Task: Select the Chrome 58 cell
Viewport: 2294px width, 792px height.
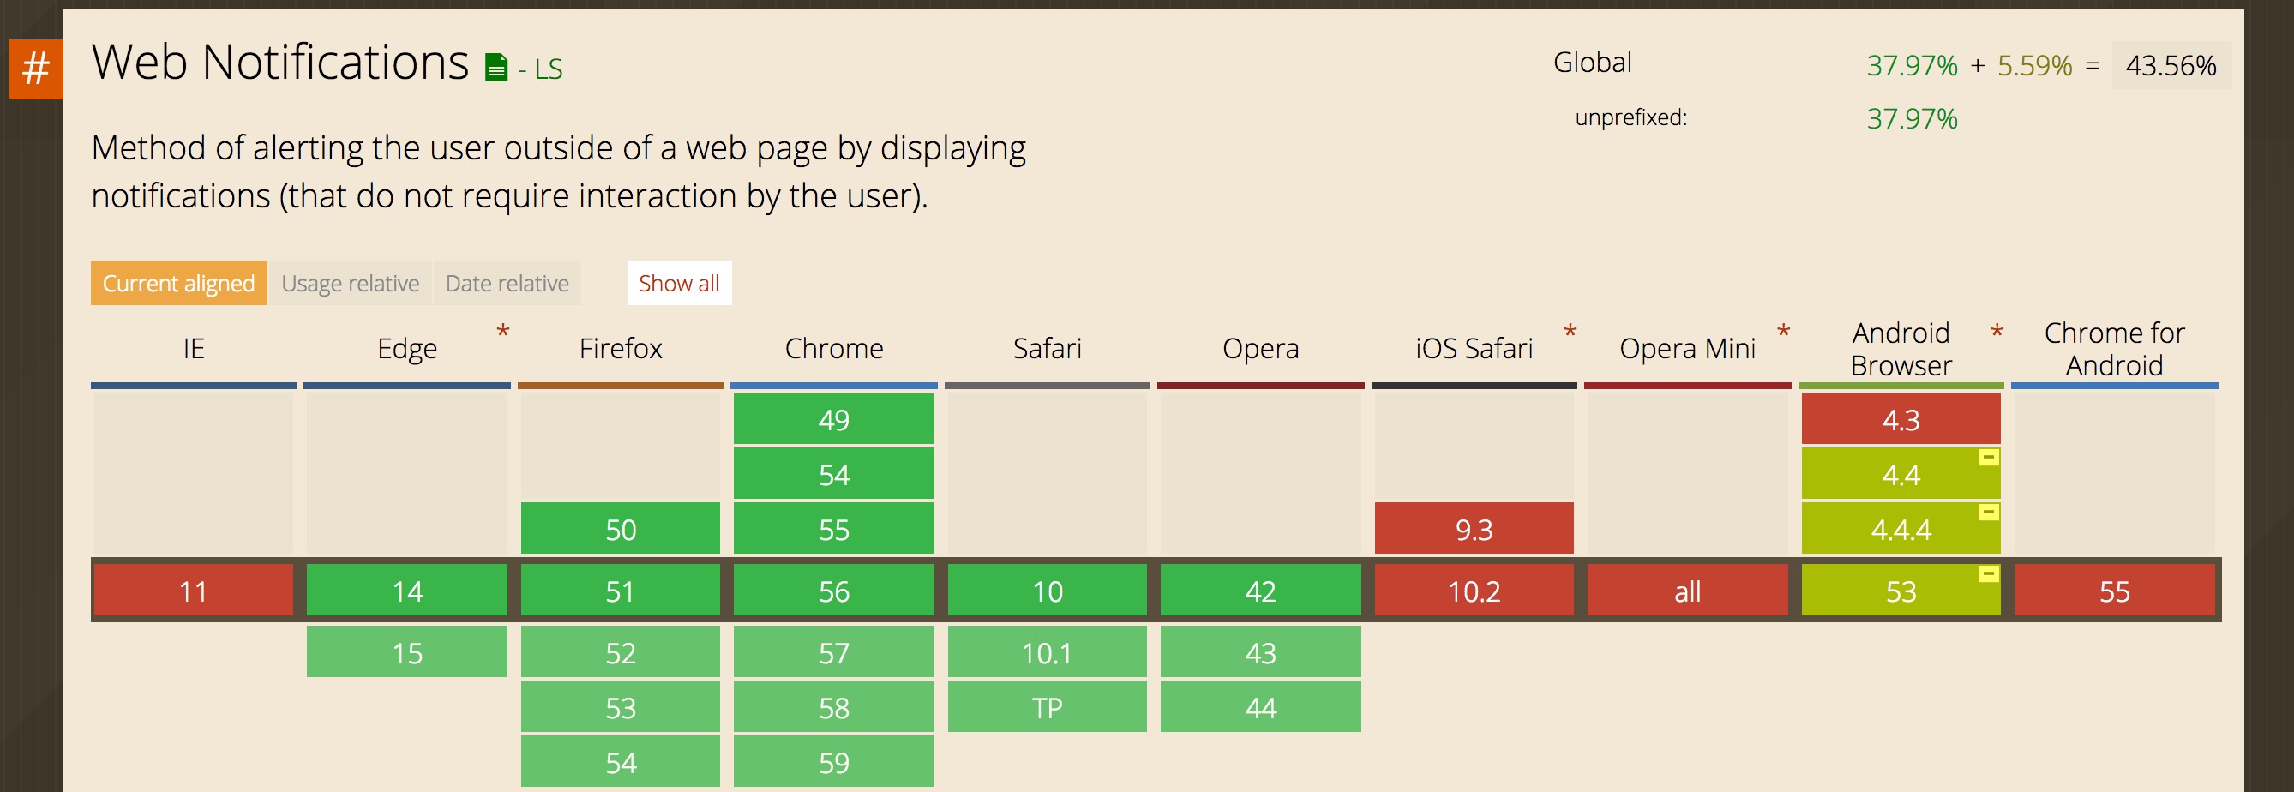Action: (x=833, y=707)
